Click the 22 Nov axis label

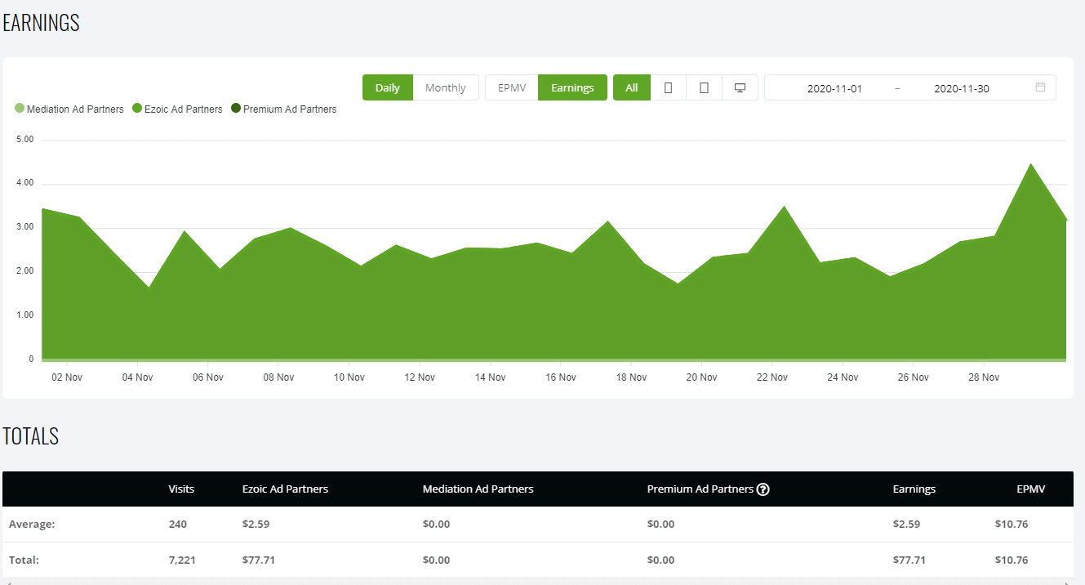coord(772,377)
